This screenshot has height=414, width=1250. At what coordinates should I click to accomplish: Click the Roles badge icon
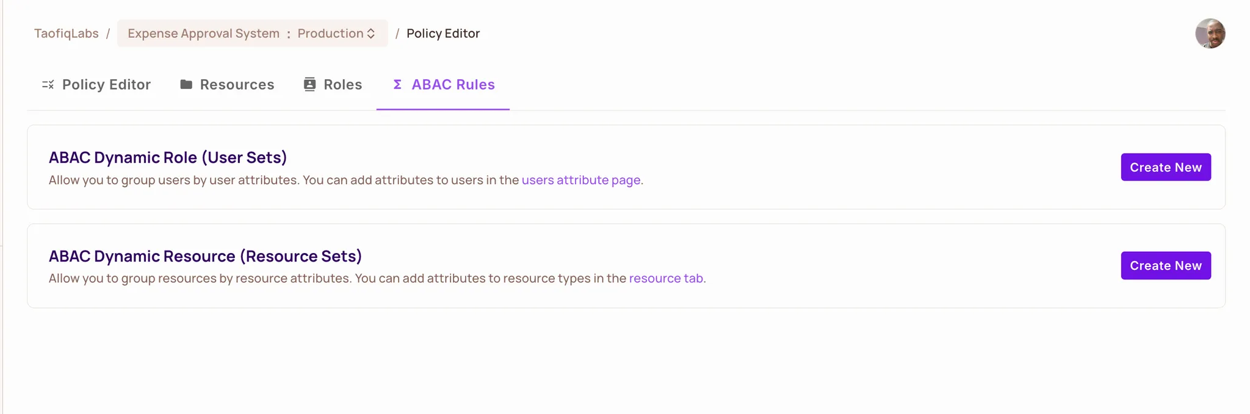tap(309, 85)
